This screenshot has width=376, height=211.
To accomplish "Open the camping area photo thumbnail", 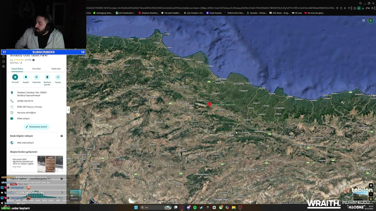I will click(50, 164).
